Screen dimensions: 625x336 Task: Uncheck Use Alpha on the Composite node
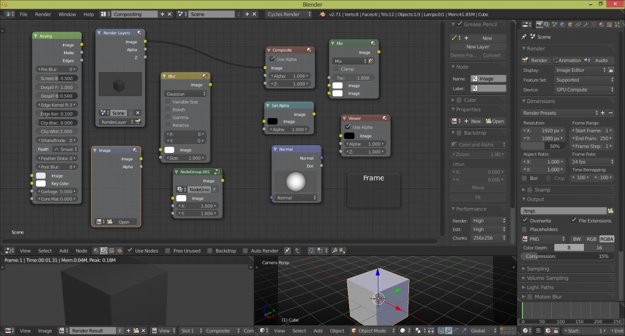272,59
